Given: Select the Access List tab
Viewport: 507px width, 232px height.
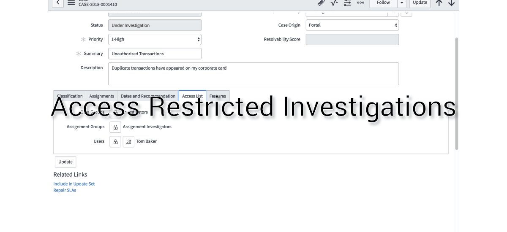Looking at the screenshot, I should pyautogui.click(x=192, y=96).
